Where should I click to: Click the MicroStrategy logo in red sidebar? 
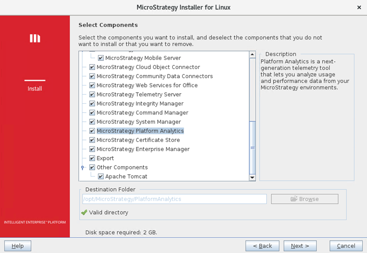tap(35, 39)
